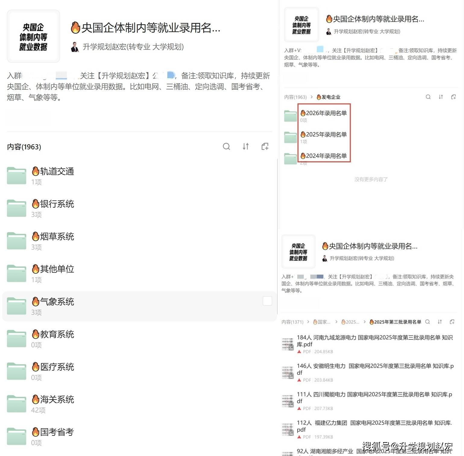Image resolution: width=464 pixels, height=456 pixels.
Task: Click author name 升学规划赵宏 in the large left panel
Action: click(133, 47)
